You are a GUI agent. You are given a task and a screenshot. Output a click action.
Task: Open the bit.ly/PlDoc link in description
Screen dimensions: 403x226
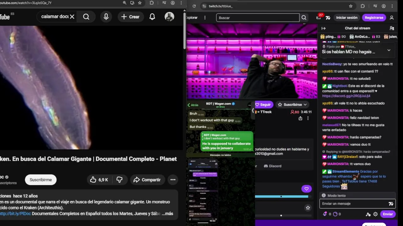pos(15,213)
